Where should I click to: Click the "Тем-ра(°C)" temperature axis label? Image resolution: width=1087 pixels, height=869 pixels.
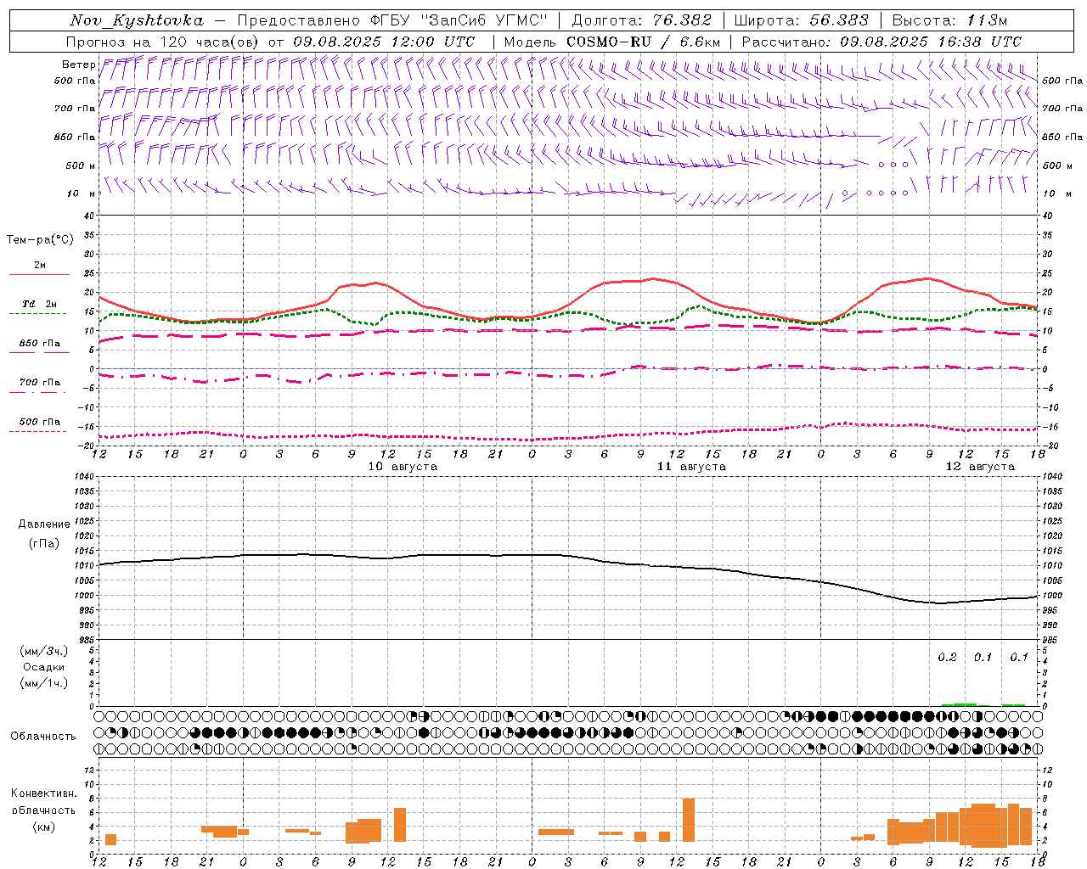click(40, 240)
